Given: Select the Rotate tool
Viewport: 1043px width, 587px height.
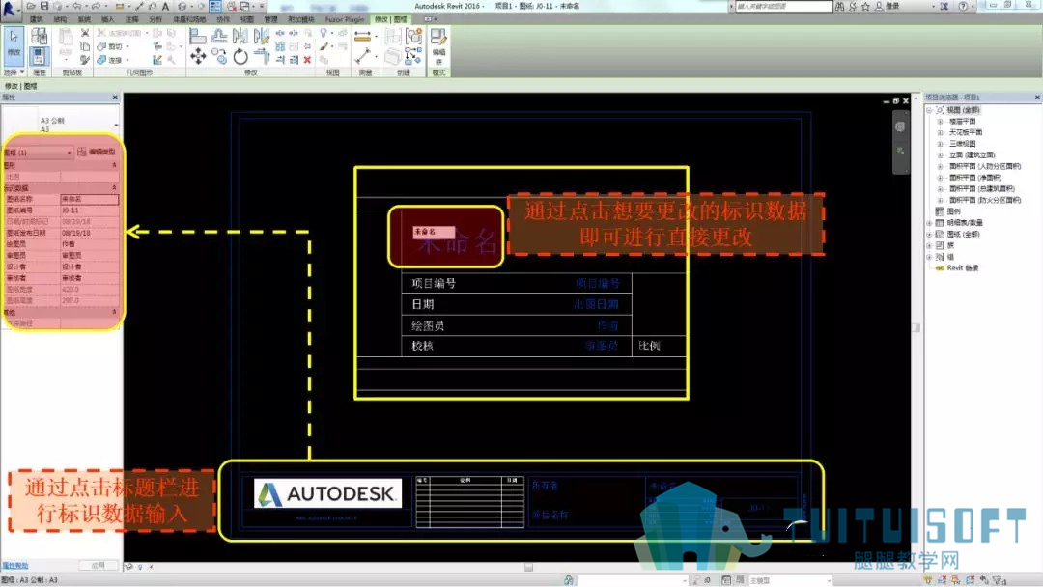Looking at the screenshot, I should tap(240, 57).
